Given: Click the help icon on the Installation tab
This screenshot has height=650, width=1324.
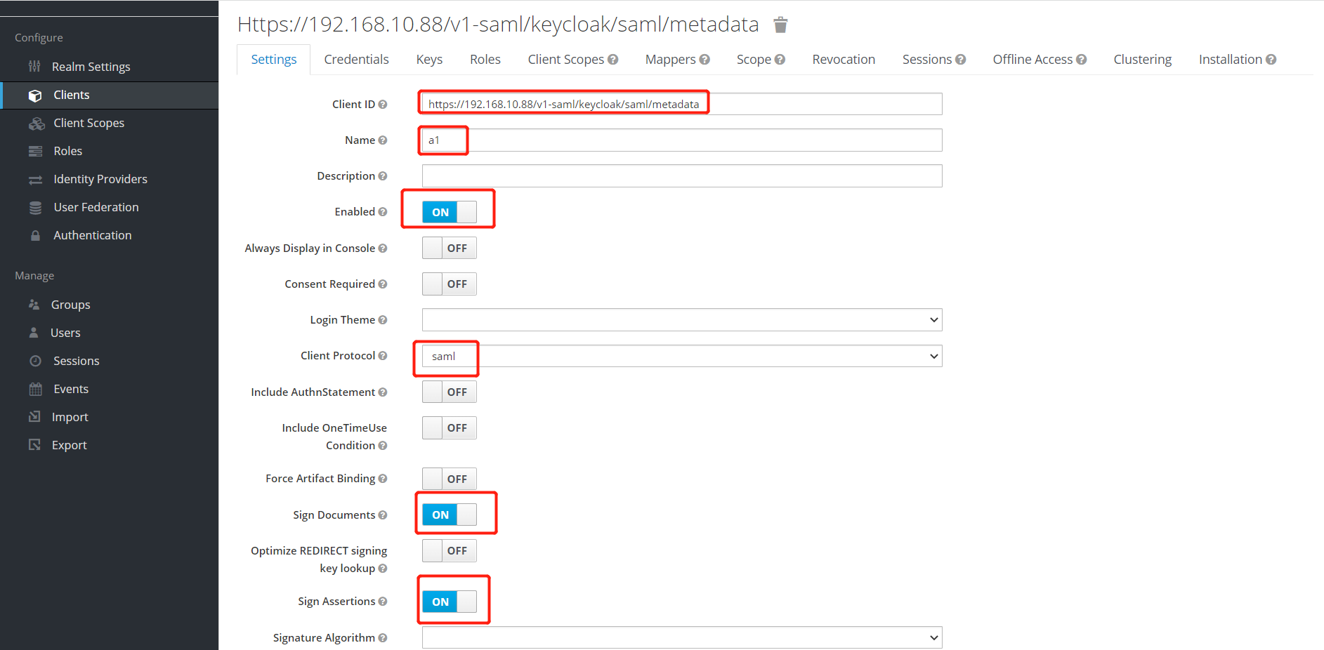Looking at the screenshot, I should click(x=1271, y=60).
